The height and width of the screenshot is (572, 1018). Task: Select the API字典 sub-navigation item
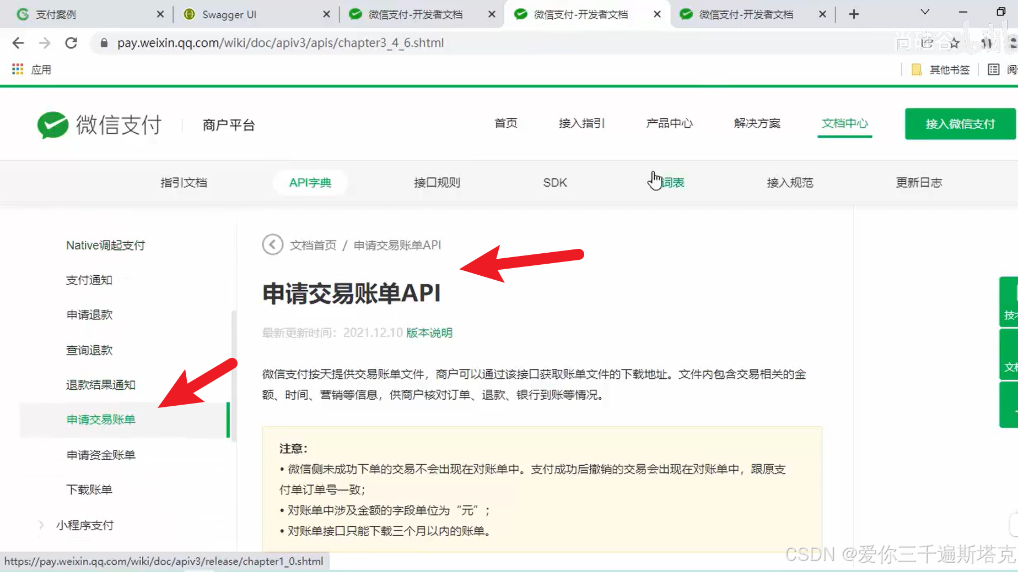point(310,183)
